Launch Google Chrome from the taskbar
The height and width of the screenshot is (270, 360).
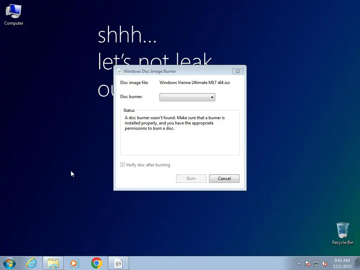point(96,263)
